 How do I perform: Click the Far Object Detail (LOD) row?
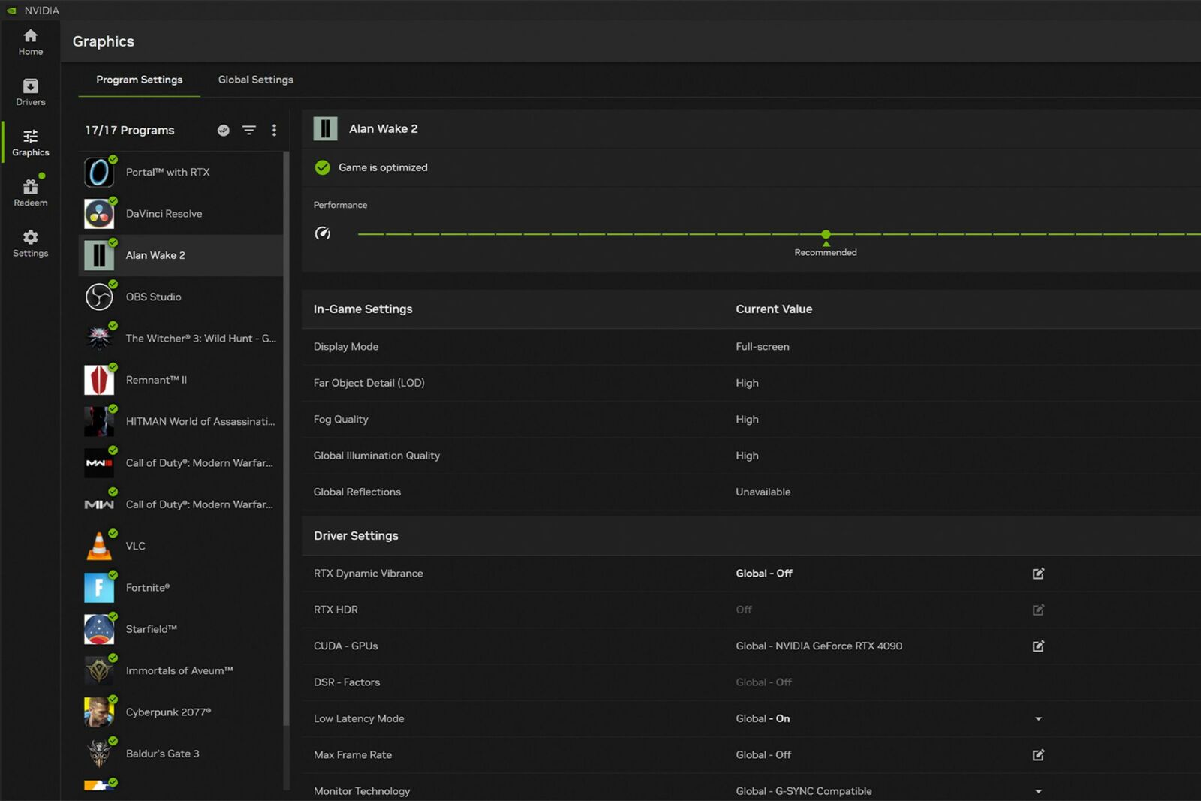751,383
